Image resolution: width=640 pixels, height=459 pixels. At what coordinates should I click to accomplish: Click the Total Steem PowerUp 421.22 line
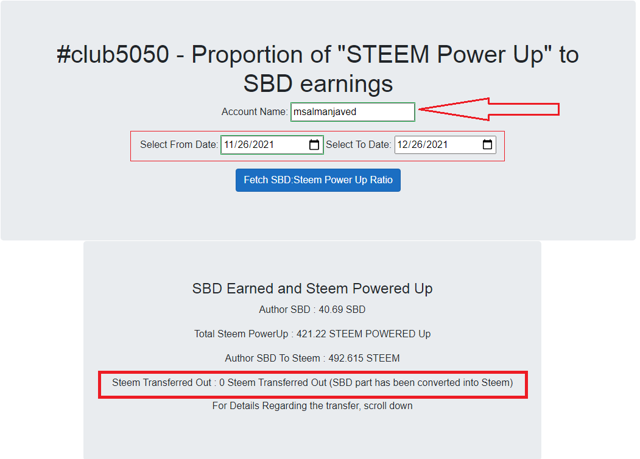pos(312,334)
